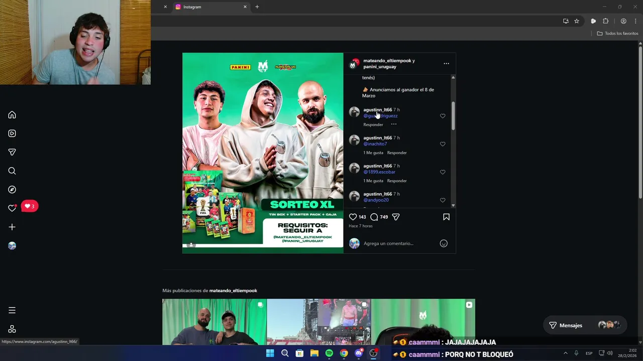Like the post with the heart beside 143
This screenshot has height=361, width=643.
pos(353,217)
